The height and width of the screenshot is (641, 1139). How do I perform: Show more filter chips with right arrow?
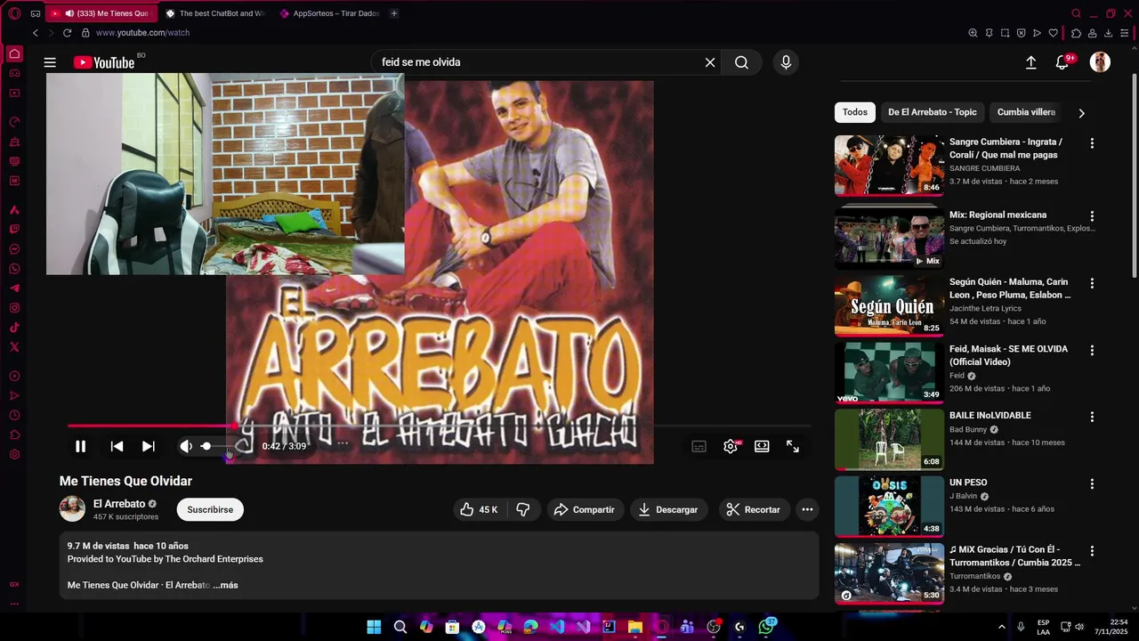click(x=1081, y=113)
